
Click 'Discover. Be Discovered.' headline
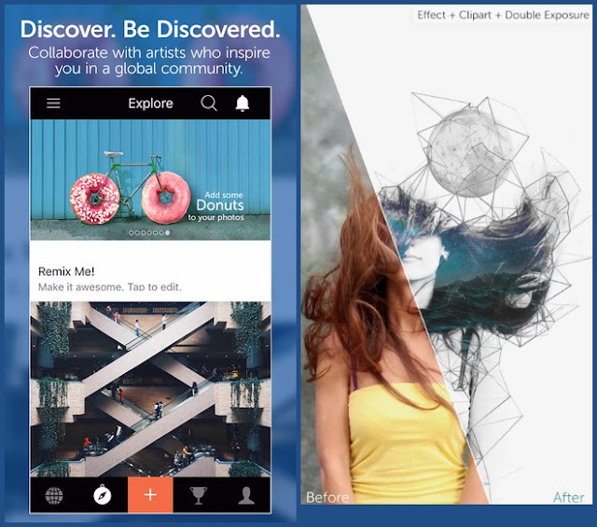(150, 29)
